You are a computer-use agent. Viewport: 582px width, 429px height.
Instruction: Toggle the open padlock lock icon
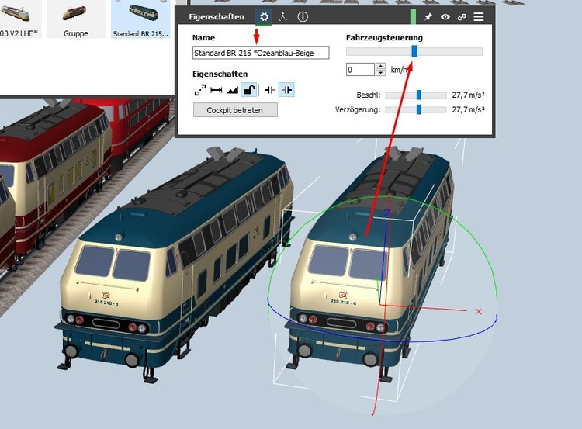[x=248, y=90]
